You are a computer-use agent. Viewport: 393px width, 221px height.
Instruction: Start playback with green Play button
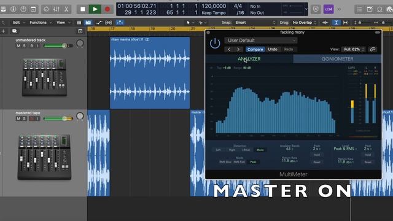tap(95, 9)
